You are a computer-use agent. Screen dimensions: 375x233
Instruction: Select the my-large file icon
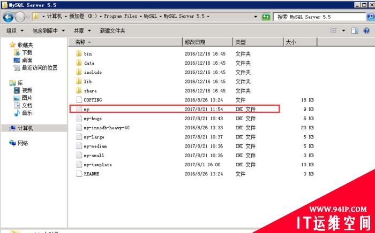79,137
